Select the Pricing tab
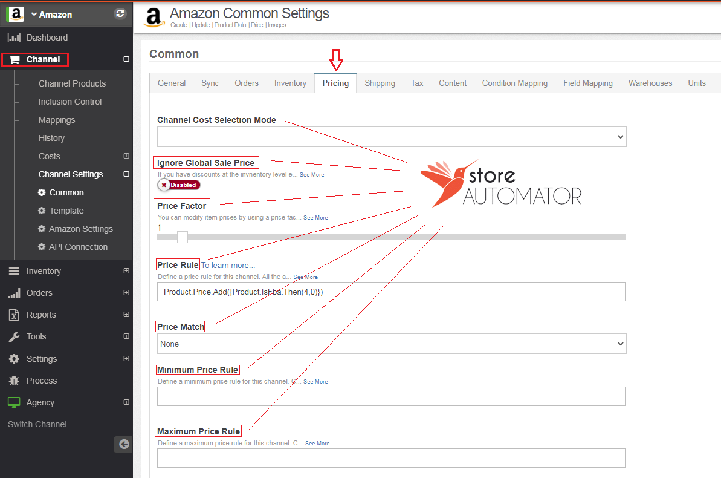This screenshot has height=478, width=721. pos(335,83)
